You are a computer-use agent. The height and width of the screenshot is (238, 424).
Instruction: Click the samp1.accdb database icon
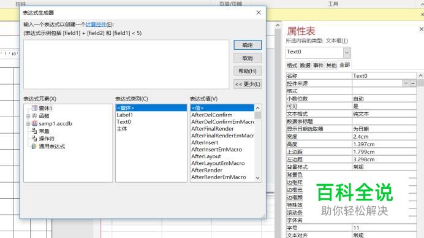(34, 123)
